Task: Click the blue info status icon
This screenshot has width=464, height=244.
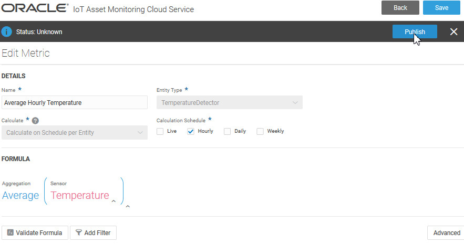Action: [6, 31]
